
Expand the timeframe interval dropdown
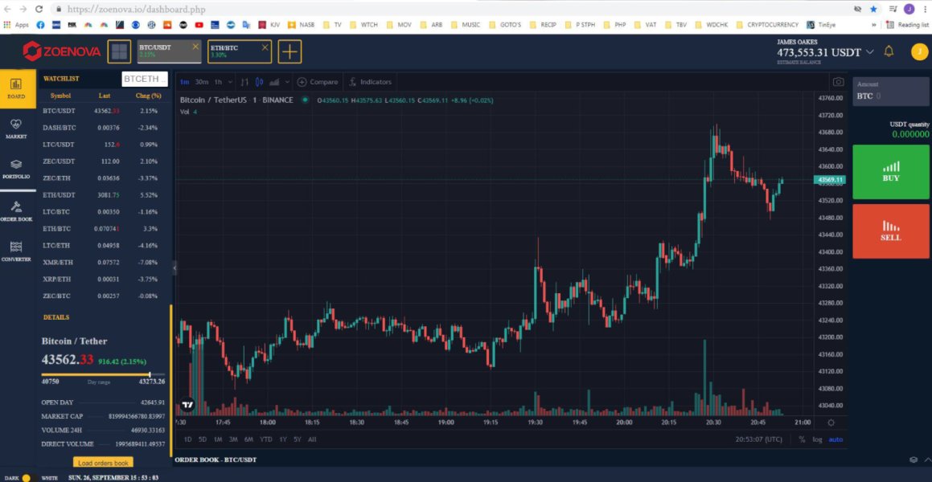click(230, 82)
